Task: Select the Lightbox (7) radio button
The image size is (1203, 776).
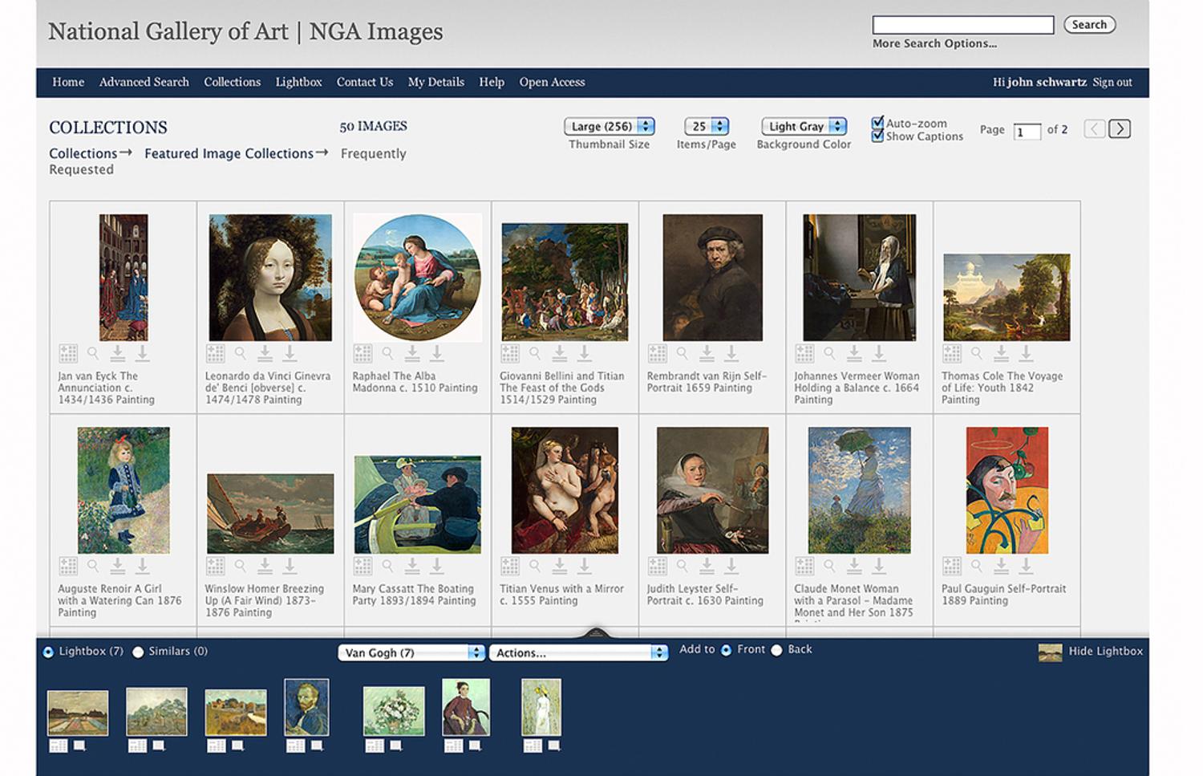Action: tap(48, 652)
